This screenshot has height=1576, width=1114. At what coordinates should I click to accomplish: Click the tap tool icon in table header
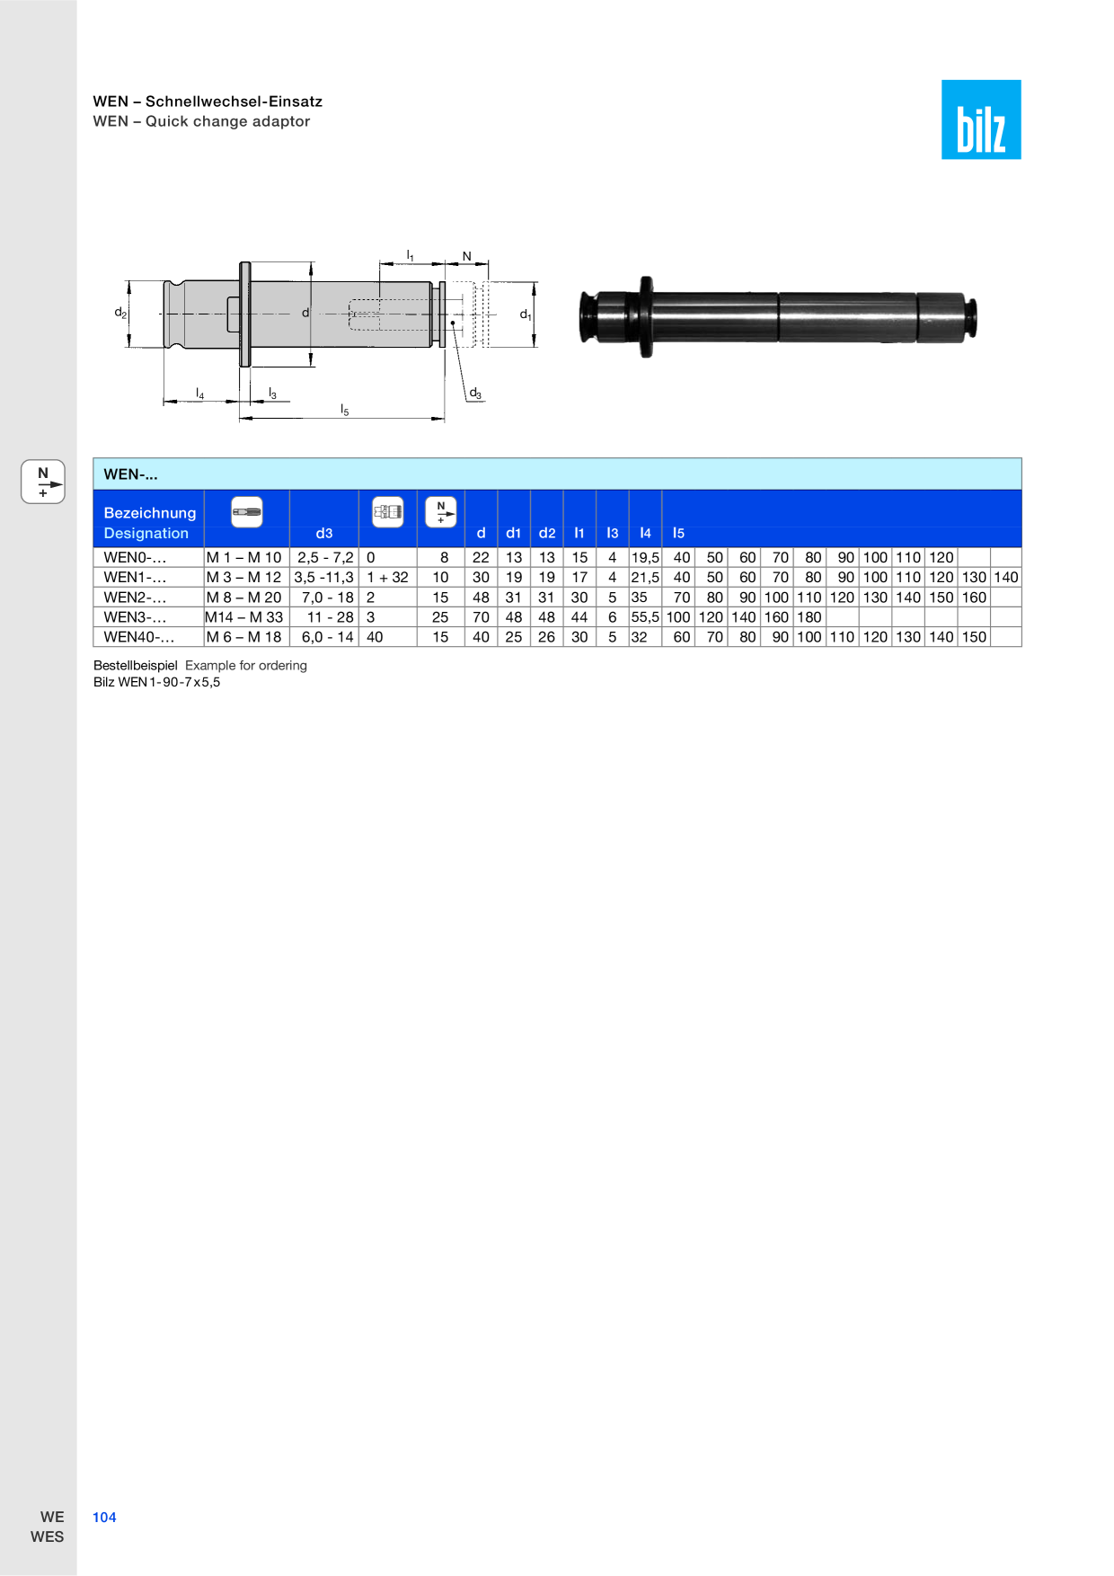pyautogui.click(x=247, y=511)
